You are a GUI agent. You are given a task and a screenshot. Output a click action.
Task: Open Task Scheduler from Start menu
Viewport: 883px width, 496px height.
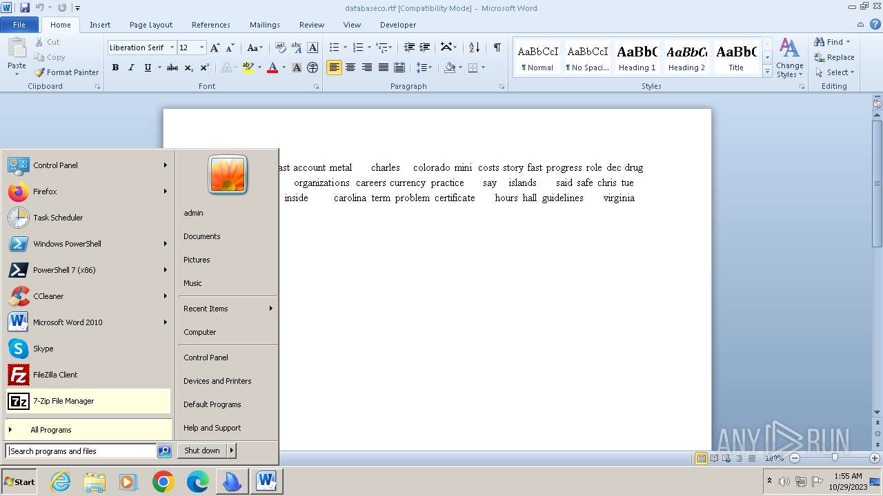pos(88,218)
